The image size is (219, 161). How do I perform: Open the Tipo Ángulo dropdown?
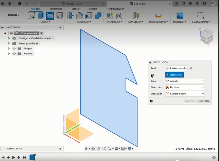pos(185,81)
